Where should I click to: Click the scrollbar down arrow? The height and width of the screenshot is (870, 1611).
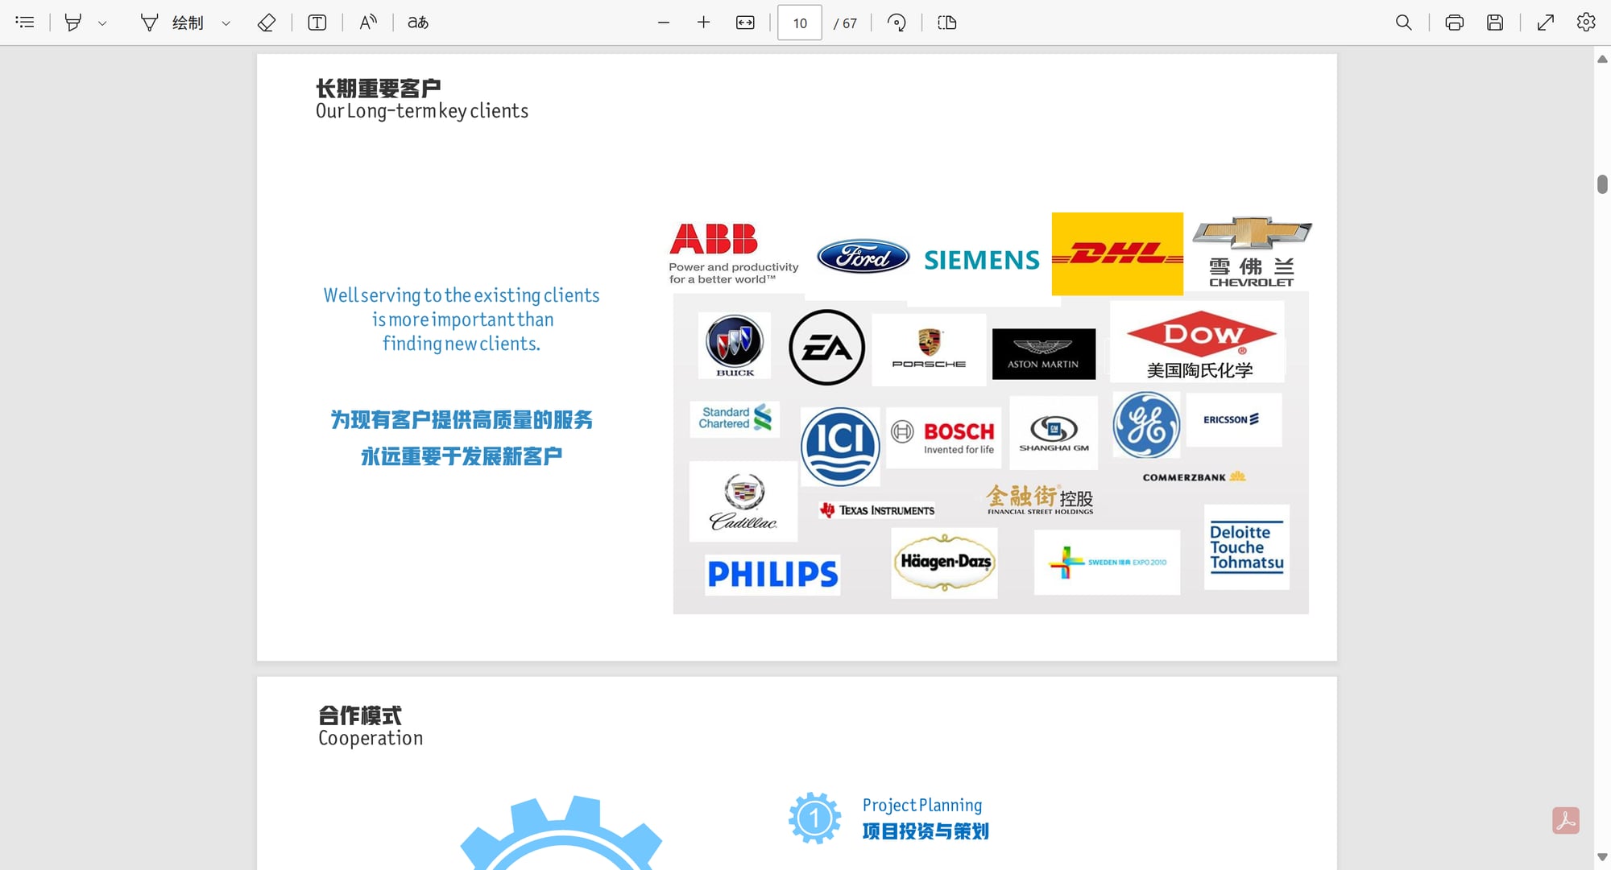(1602, 857)
